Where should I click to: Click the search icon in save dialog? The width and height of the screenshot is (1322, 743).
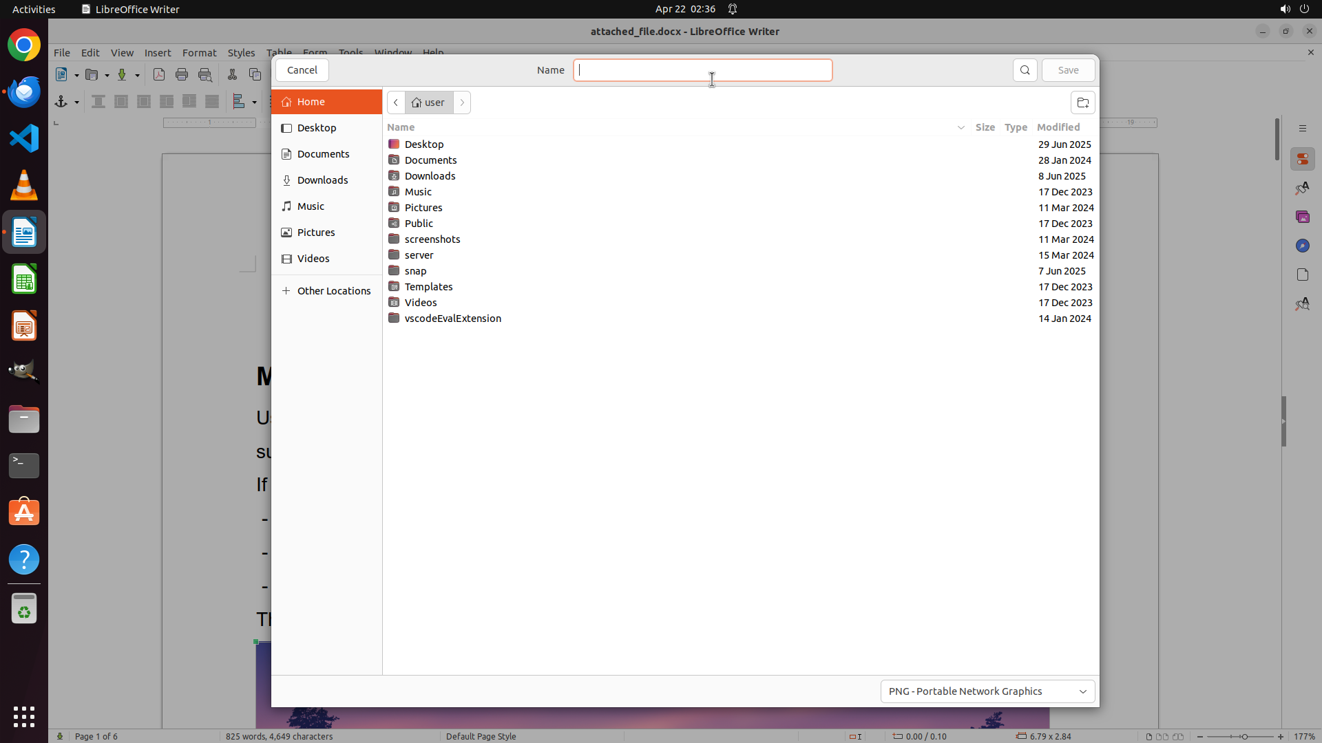(1025, 70)
